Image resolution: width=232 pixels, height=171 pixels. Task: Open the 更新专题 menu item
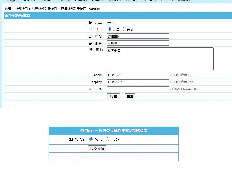tap(64, 1)
